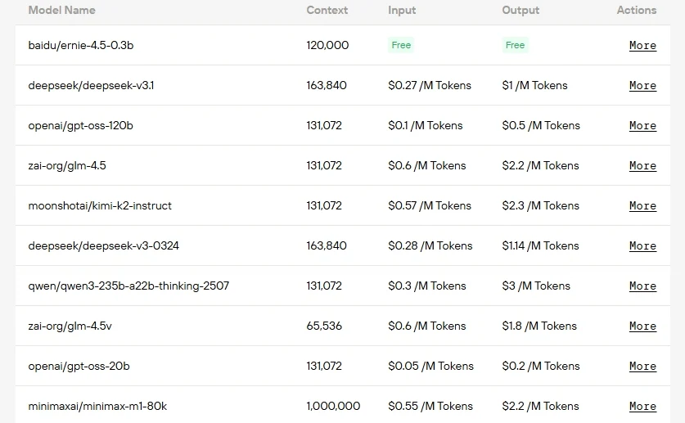Image resolution: width=685 pixels, height=423 pixels.
Task: Select model name deepseek/deepseek-v3-0324
Action: click(104, 245)
